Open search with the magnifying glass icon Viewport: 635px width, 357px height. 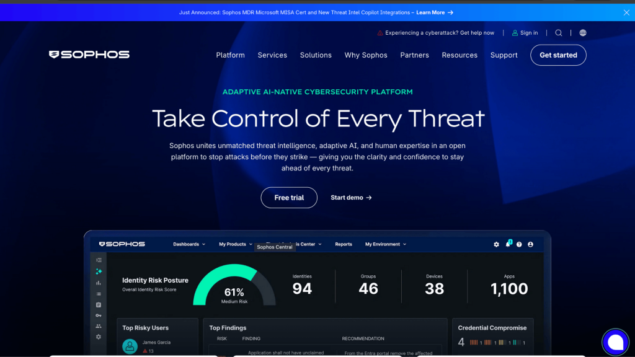[559, 32]
